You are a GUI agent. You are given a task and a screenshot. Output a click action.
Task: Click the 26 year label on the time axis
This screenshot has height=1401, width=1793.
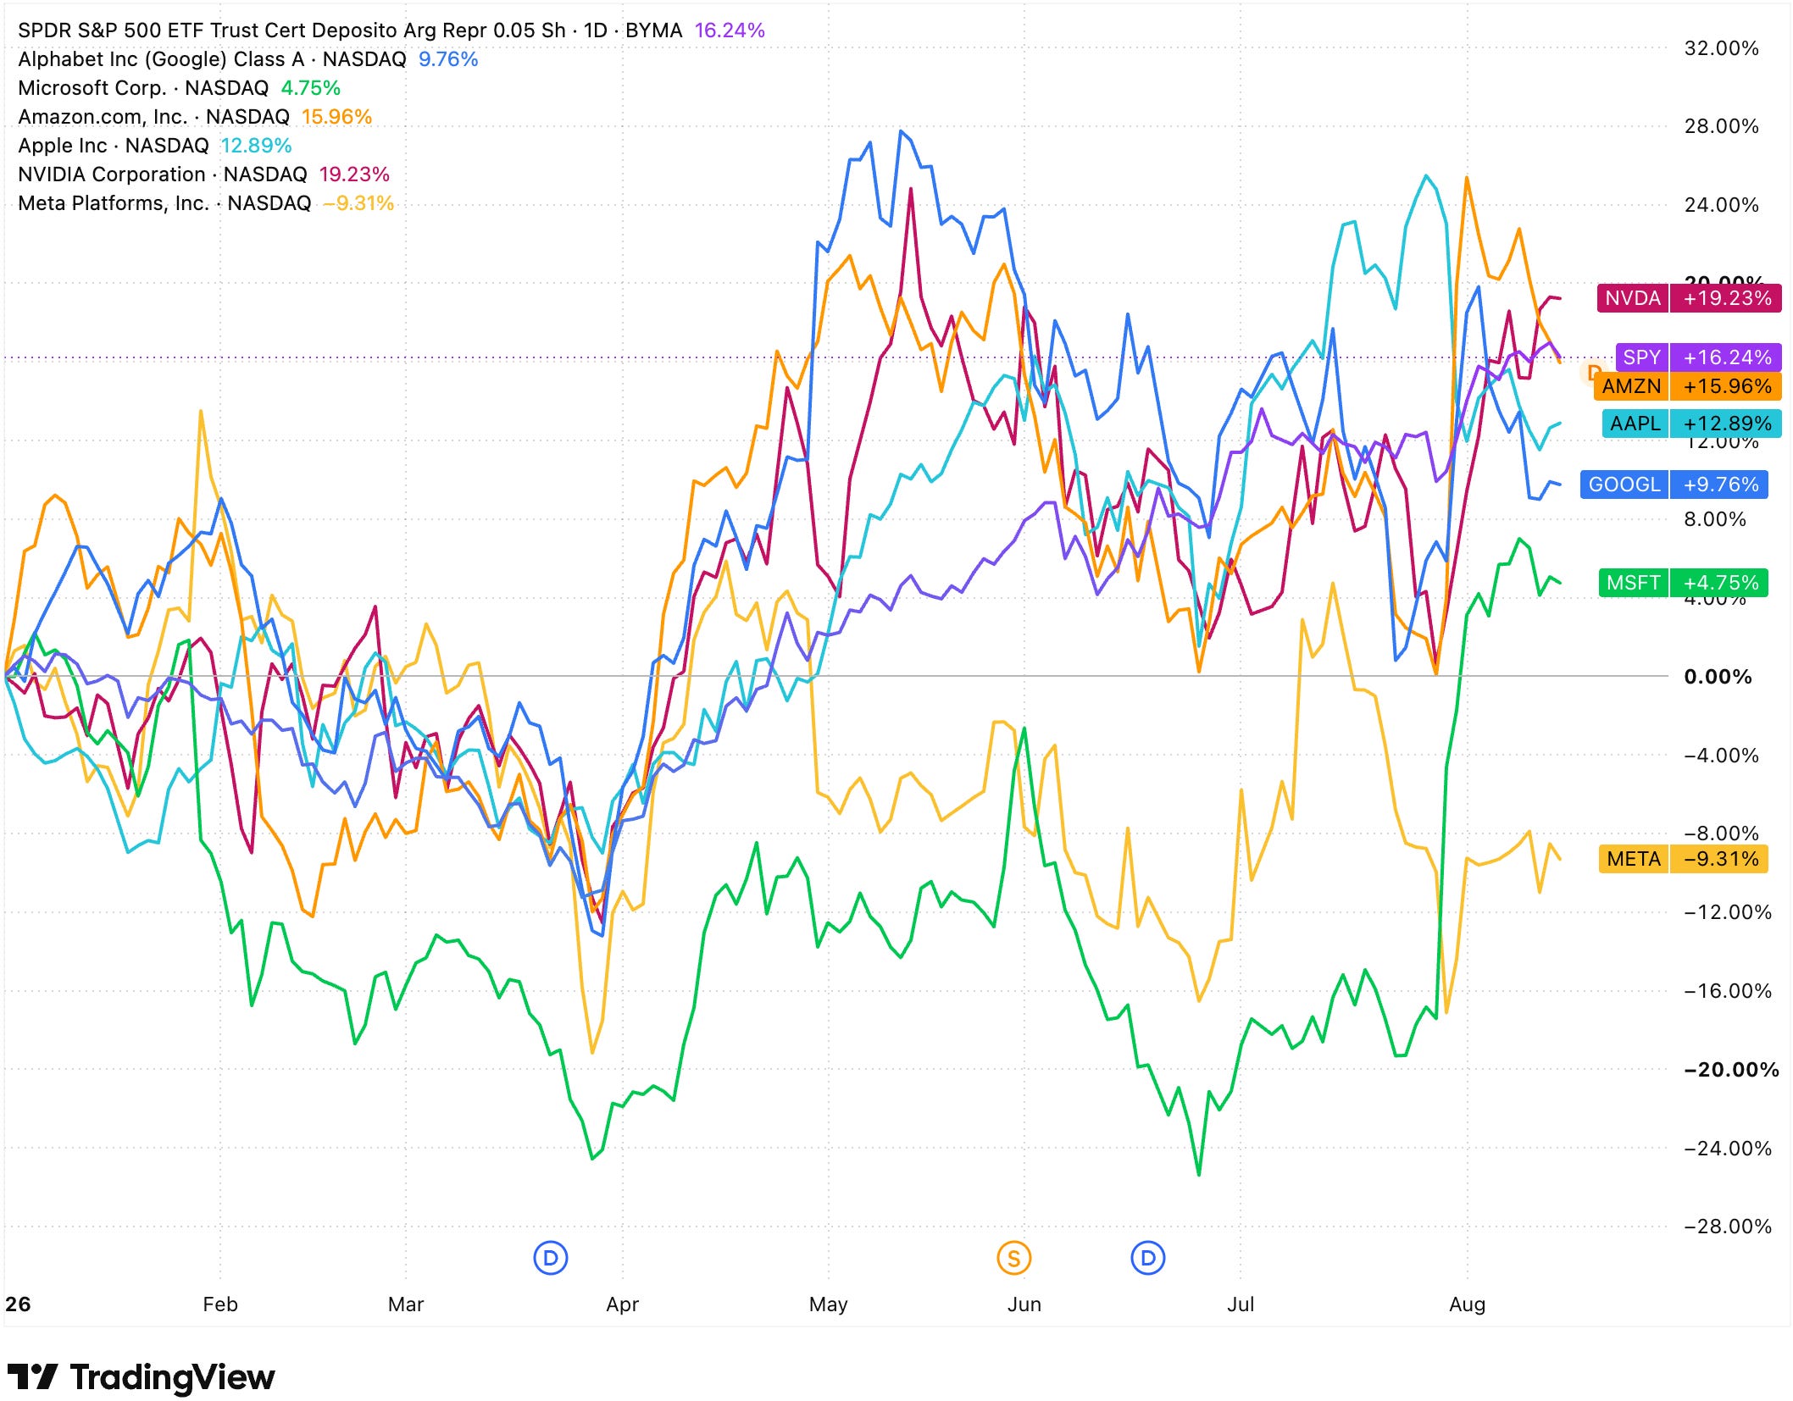click(x=18, y=1304)
